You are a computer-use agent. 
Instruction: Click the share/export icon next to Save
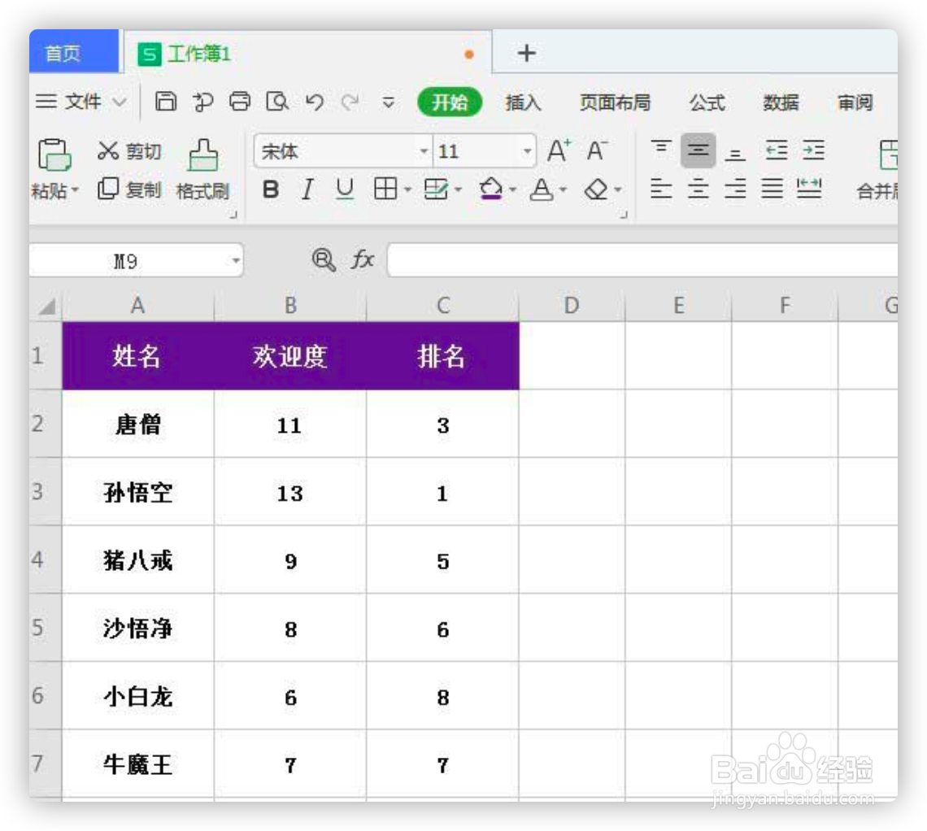click(x=202, y=102)
